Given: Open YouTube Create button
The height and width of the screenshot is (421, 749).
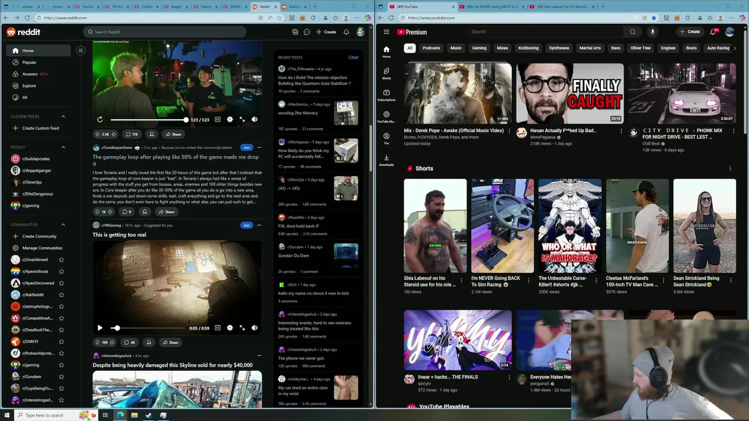Looking at the screenshot, I should click(690, 32).
